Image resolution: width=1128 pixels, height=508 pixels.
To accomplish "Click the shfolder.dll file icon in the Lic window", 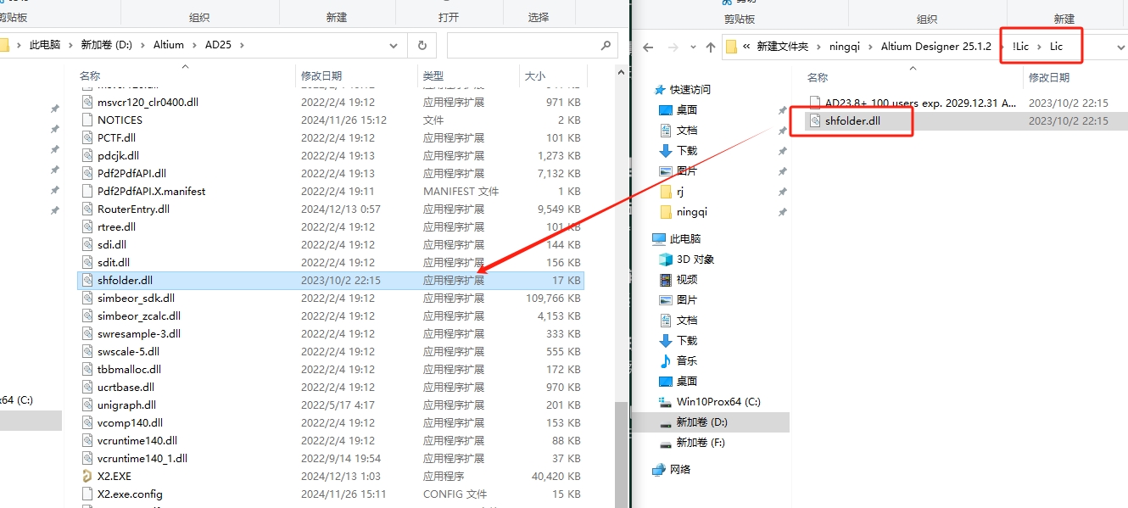I will [814, 120].
